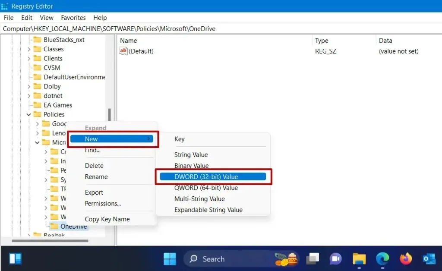The width and height of the screenshot is (442, 271).
Task: Click the (Default) string value icon
Action: pyautogui.click(x=123, y=51)
